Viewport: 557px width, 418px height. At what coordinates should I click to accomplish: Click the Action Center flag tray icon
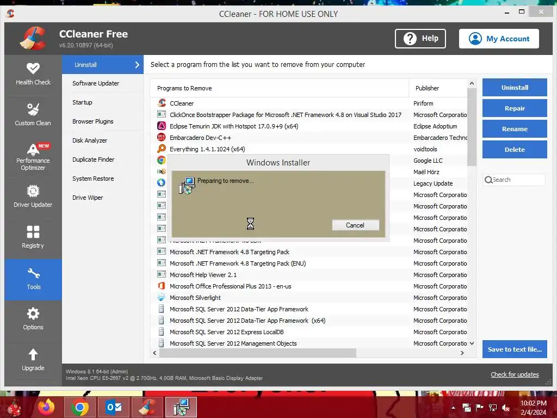point(480,408)
